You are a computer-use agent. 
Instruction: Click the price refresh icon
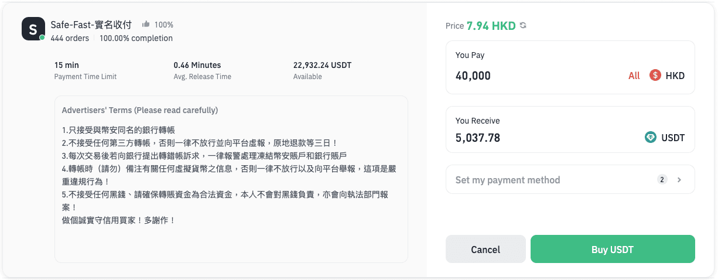tap(523, 26)
